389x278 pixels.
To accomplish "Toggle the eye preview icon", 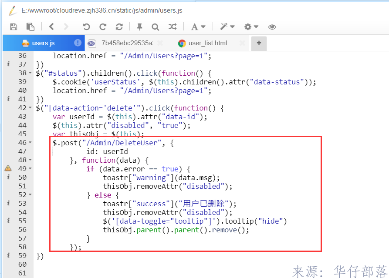I will point(272,27).
